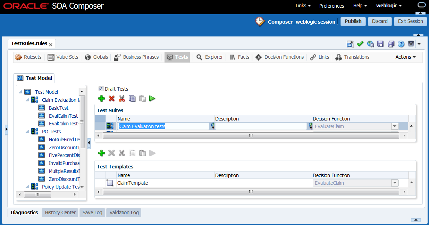The width and height of the screenshot is (429, 225).
Task: Open the Decision Functions tab
Action: pyautogui.click(x=279, y=57)
